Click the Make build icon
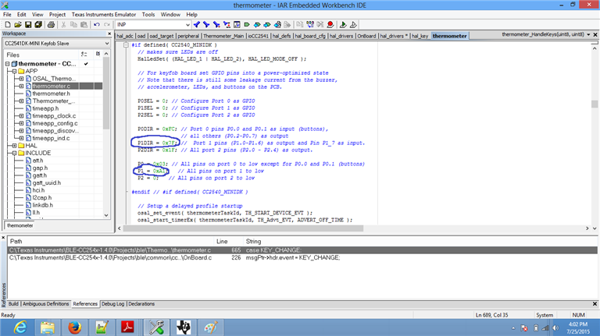Viewport: 600px width, 336px height. tap(310, 24)
